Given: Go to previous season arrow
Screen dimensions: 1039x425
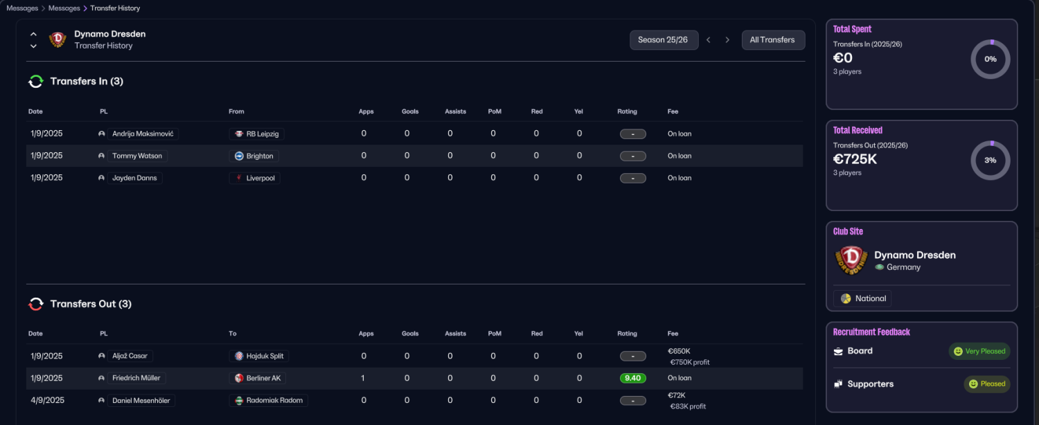Looking at the screenshot, I should tap(709, 40).
